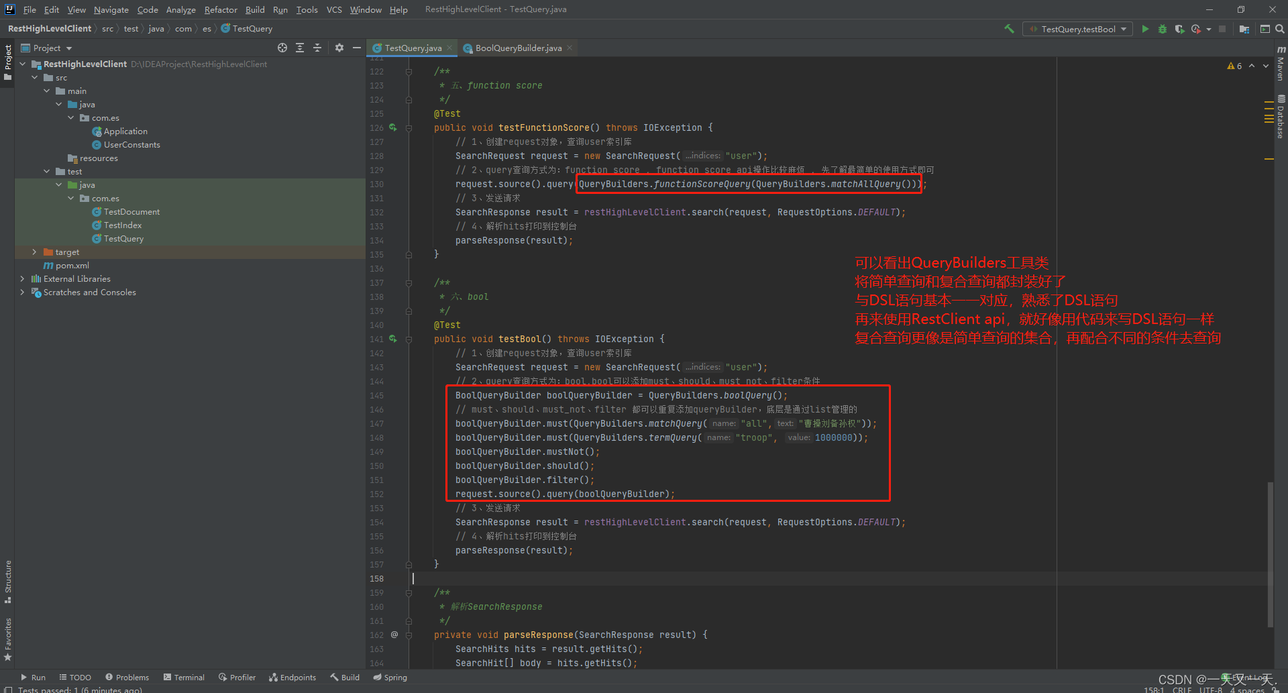Select opened file using the crosshair icon
Viewport: 1288px width, 693px height.
[282, 48]
